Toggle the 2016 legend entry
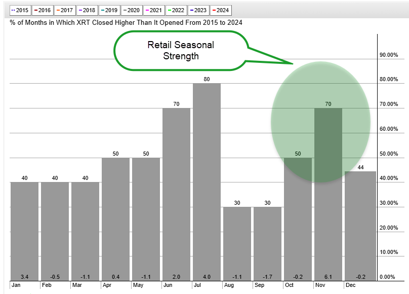The height and width of the screenshot is (294, 409). 43,10
